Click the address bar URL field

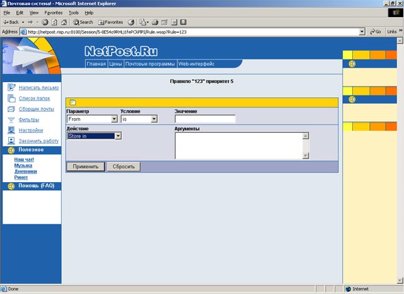[189, 32]
